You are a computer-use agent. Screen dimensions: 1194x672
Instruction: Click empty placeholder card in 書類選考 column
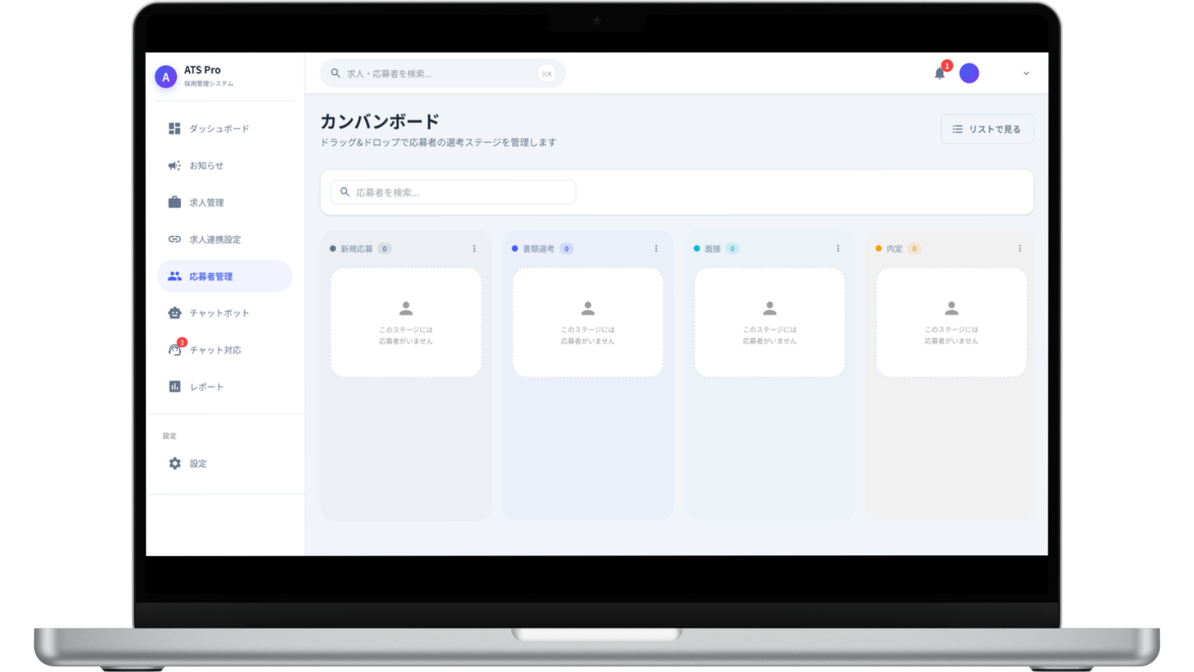point(588,322)
